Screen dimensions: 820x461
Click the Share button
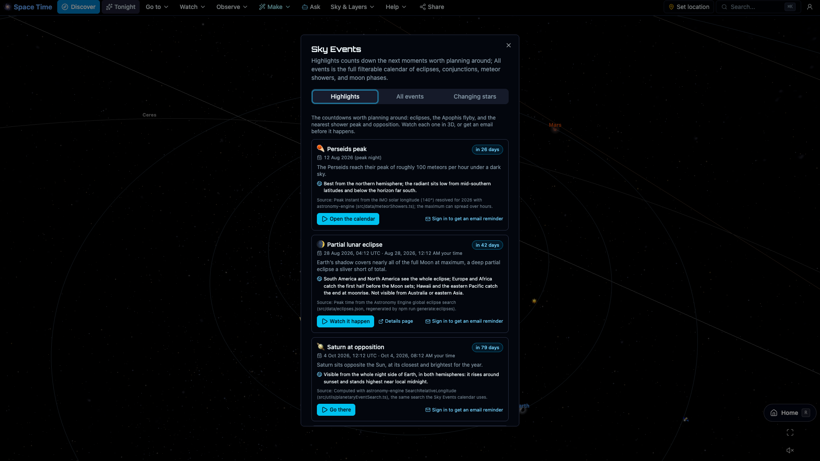432,7
